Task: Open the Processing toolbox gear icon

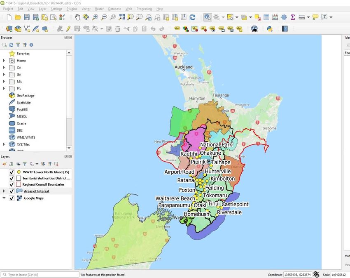Action: click(x=284, y=17)
